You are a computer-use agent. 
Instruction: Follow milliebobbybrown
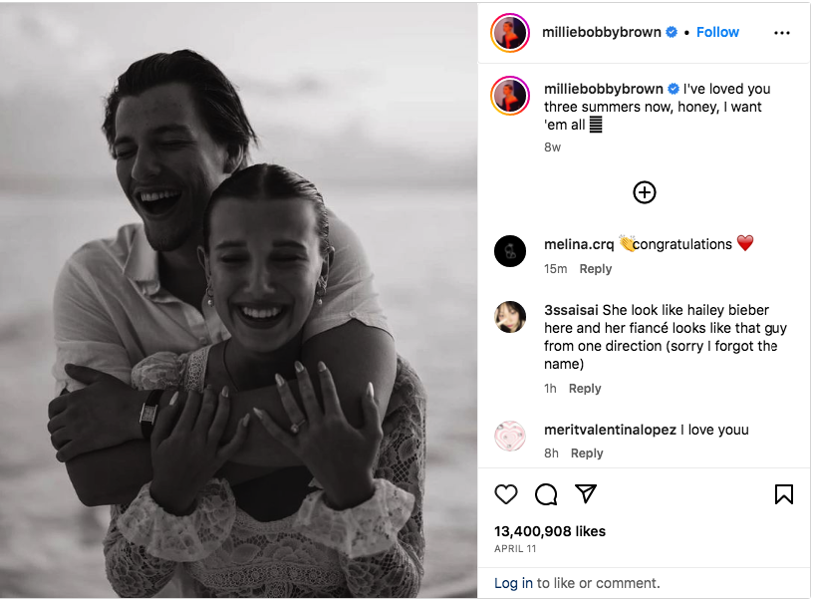point(717,32)
